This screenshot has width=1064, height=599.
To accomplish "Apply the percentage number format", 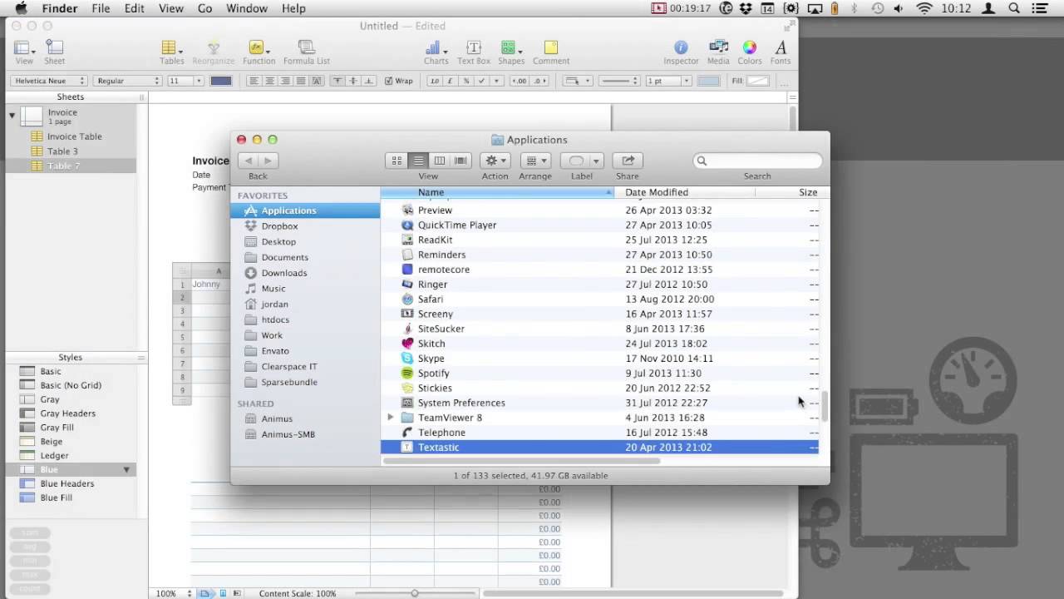I will [465, 81].
